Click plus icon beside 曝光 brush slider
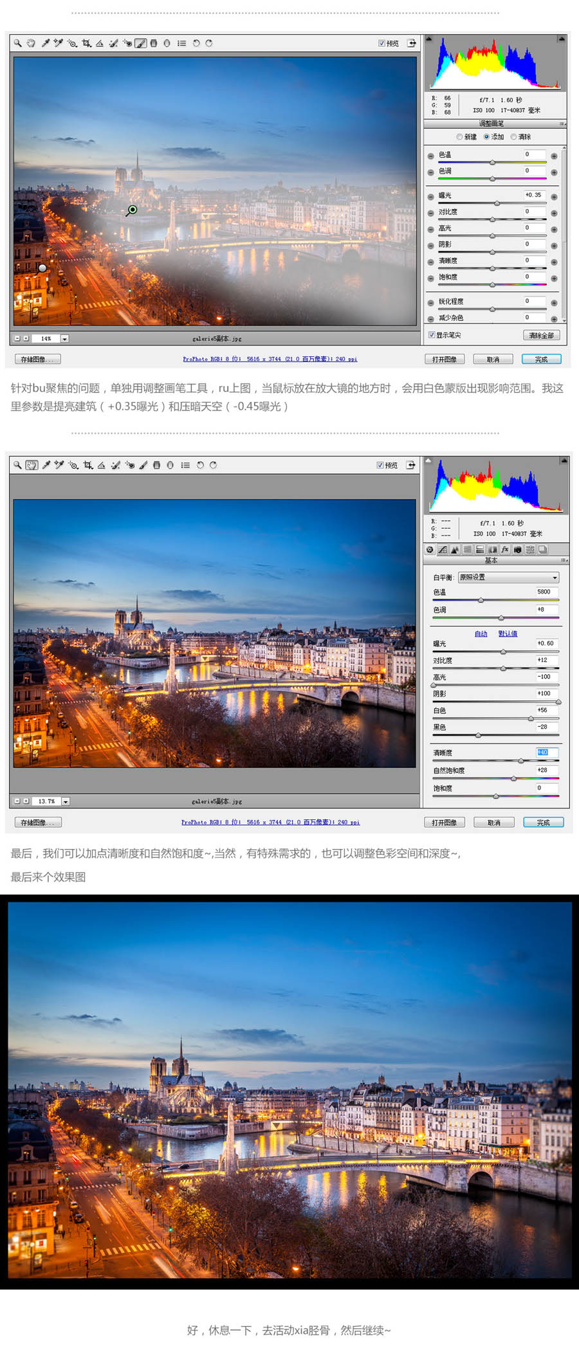 pos(554,196)
